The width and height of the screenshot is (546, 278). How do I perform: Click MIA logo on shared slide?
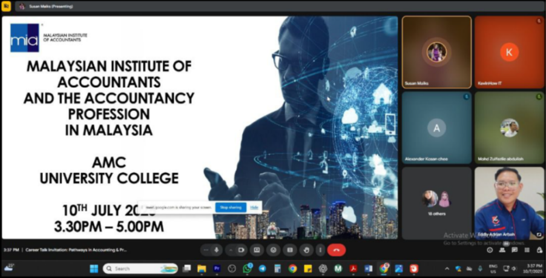click(x=25, y=38)
